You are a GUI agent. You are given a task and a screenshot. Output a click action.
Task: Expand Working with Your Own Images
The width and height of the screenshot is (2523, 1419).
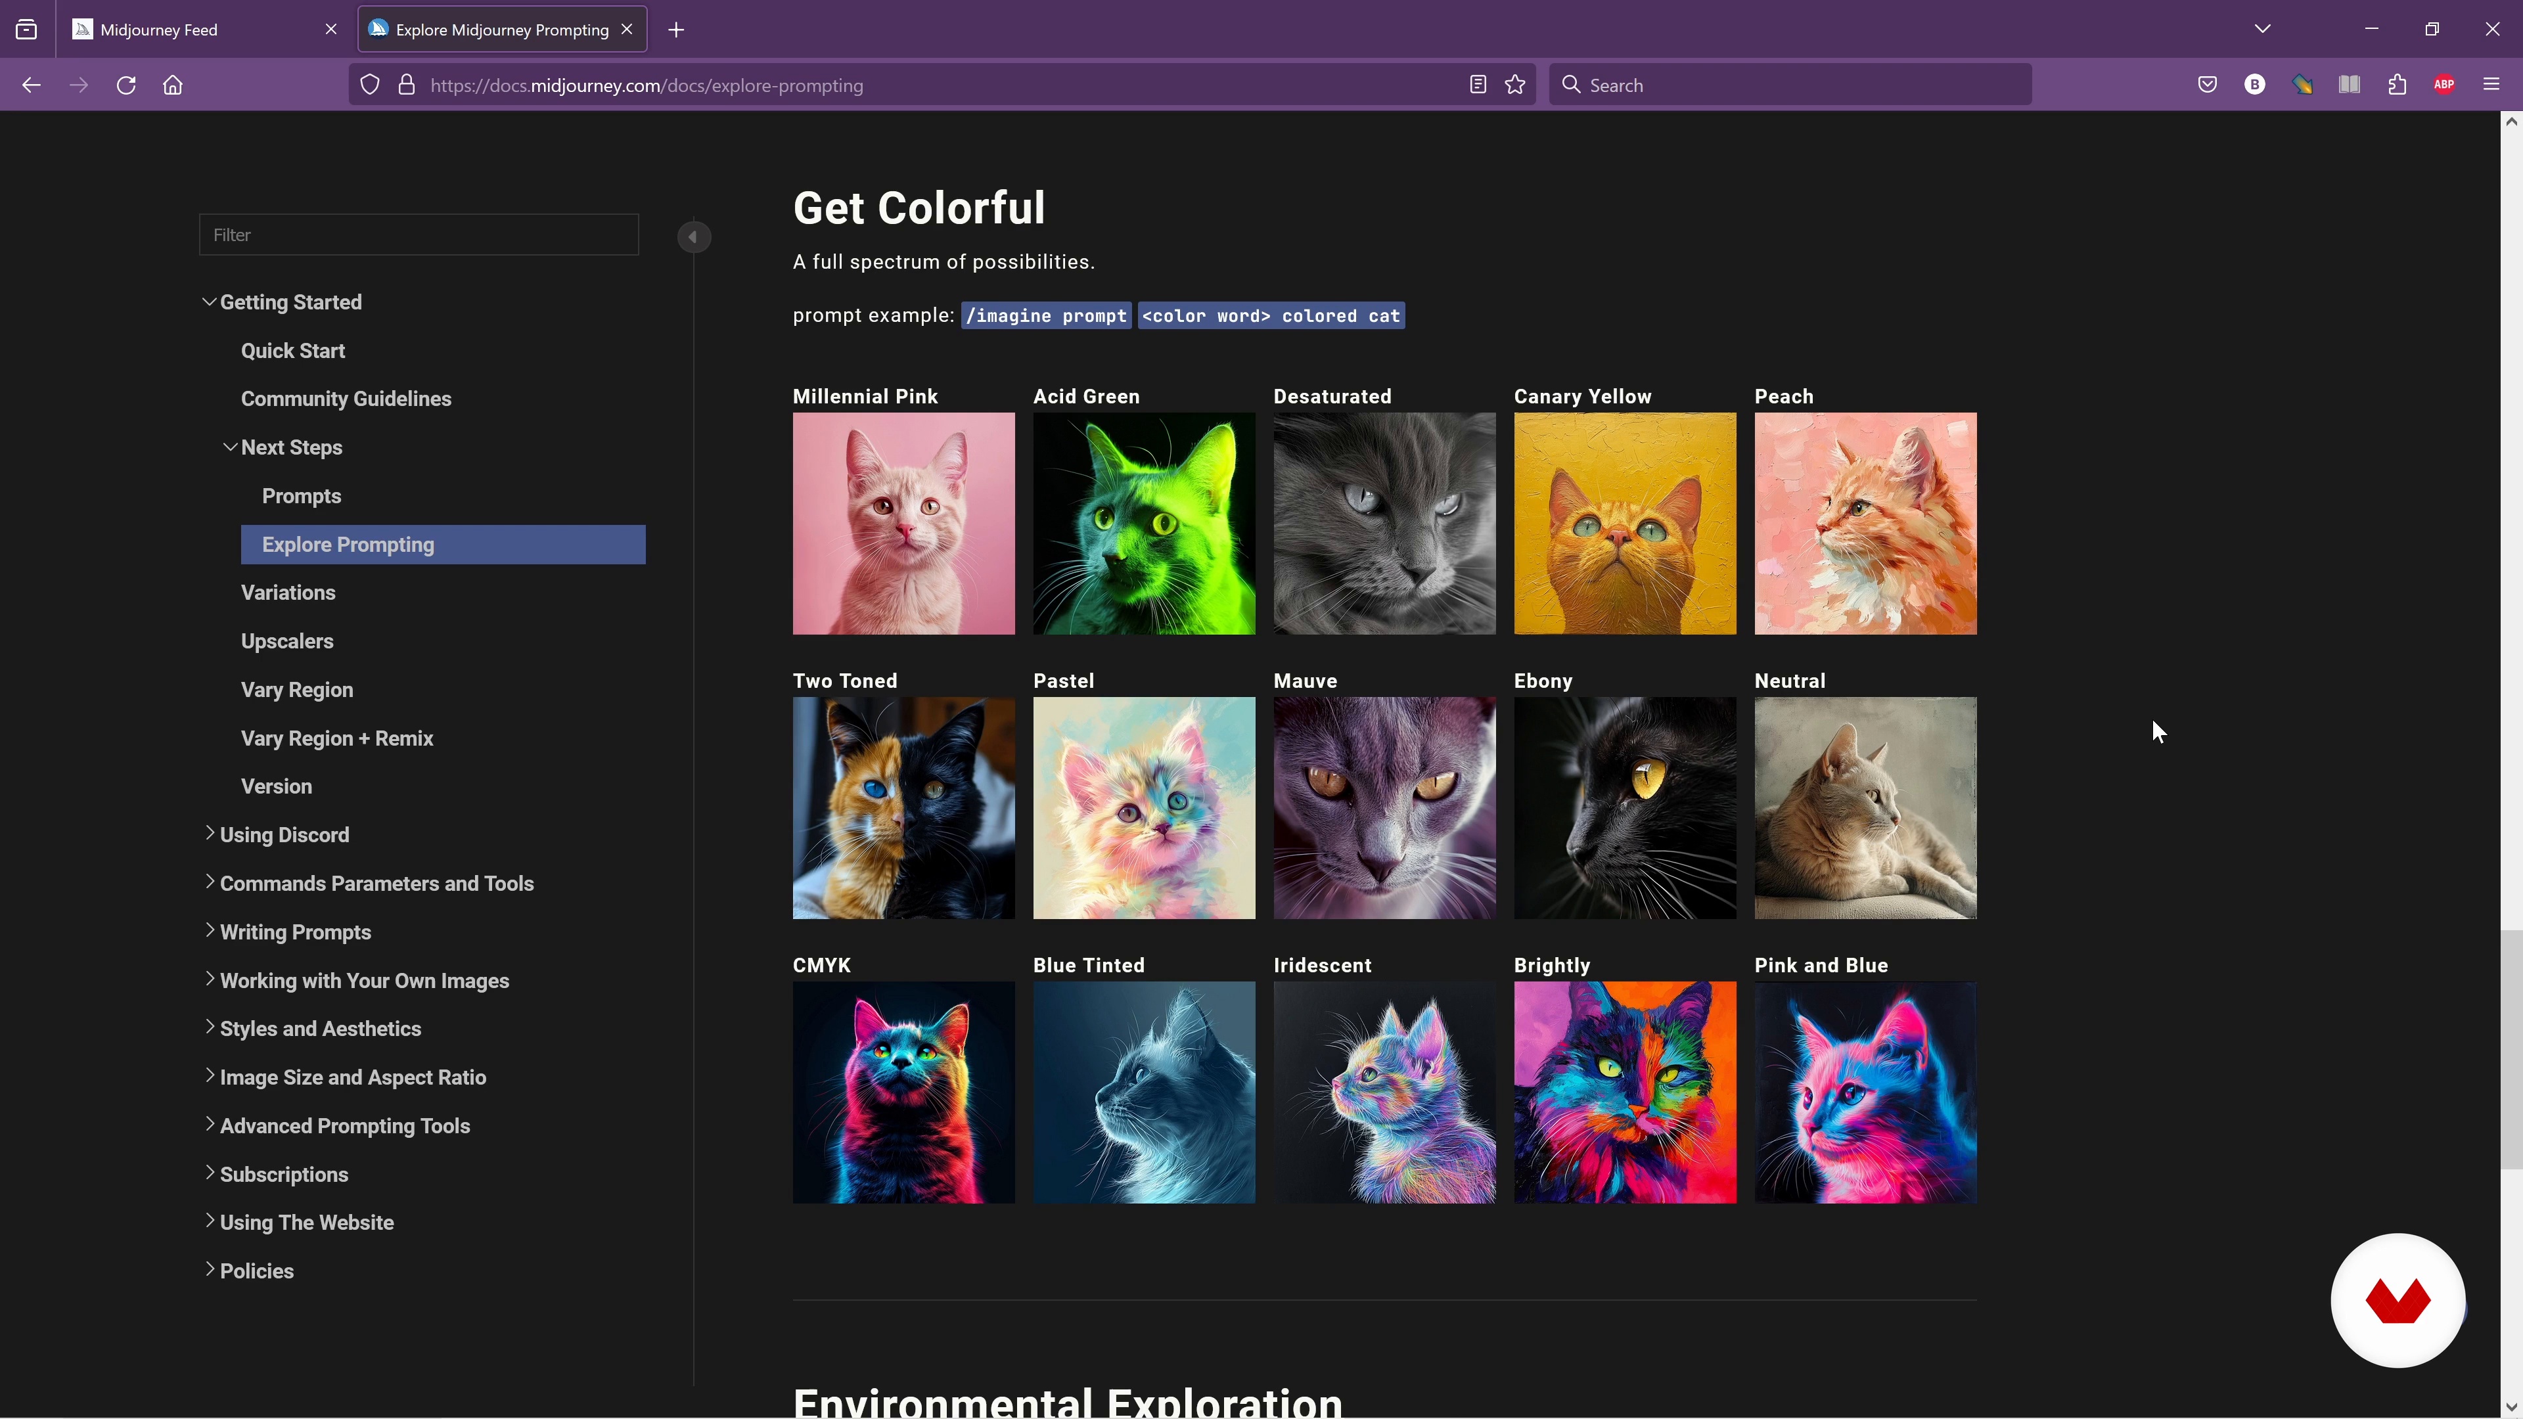click(209, 980)
